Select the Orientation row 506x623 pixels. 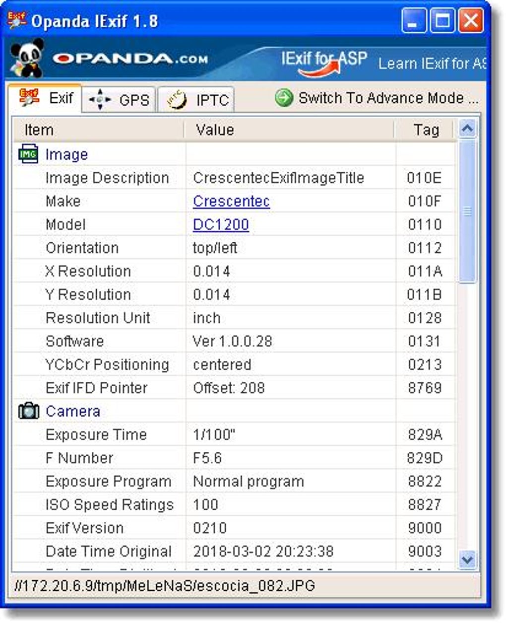pyautogui.click(x=234, y=248)
